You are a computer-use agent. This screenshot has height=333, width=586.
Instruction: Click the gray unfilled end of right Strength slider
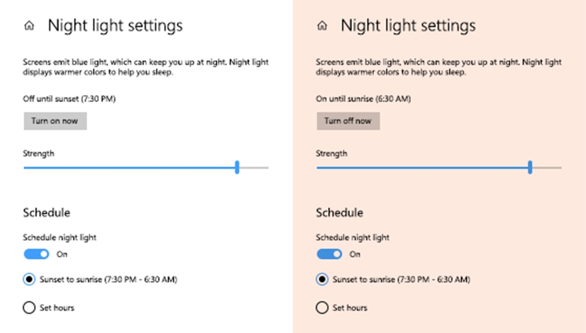point(547,168)
